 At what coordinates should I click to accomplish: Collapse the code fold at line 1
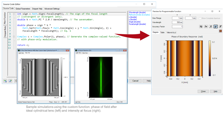(x=14, y=14)
